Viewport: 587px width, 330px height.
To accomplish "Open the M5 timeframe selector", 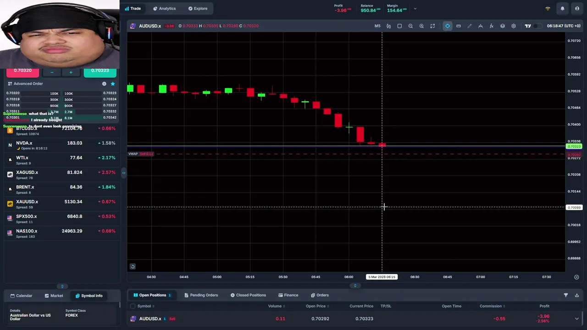I will 377,26.
